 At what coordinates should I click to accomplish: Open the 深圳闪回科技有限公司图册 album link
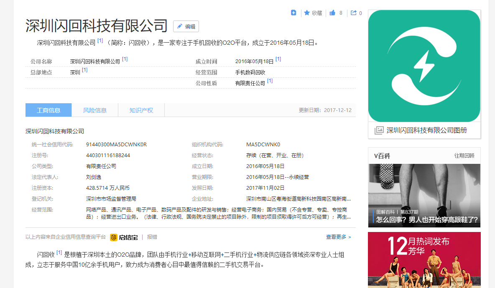coord(427,130)
